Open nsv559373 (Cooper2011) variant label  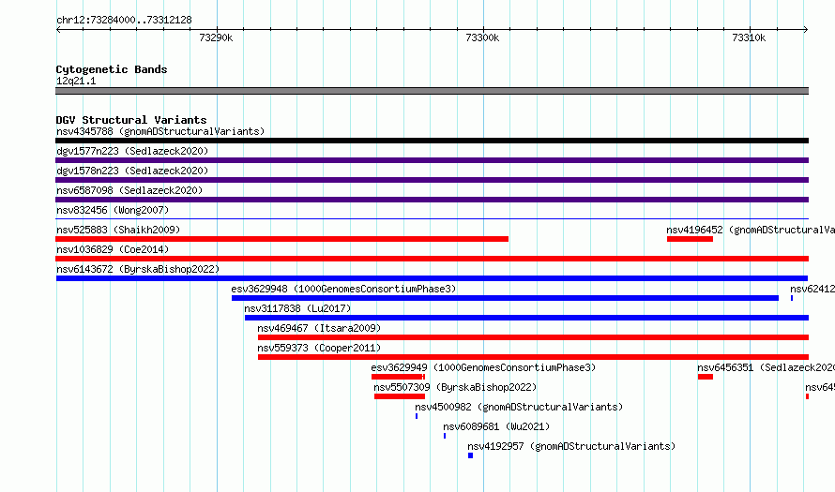[319, 348]
